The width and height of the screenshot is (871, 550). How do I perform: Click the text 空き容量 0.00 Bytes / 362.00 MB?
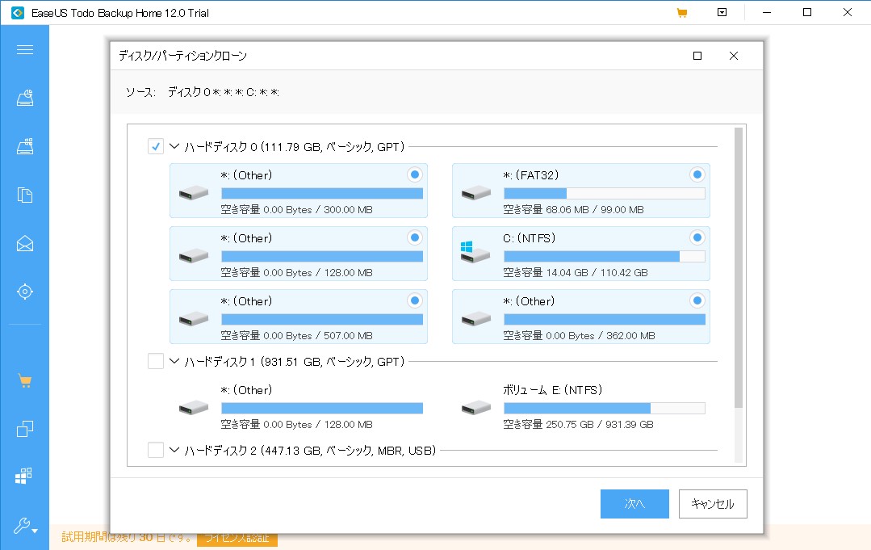[x=580, y=335]
